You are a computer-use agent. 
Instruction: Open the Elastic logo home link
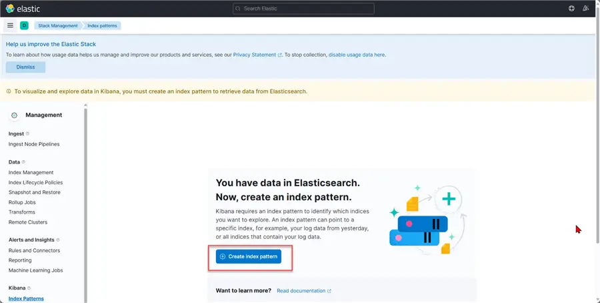tap(23, 9)
